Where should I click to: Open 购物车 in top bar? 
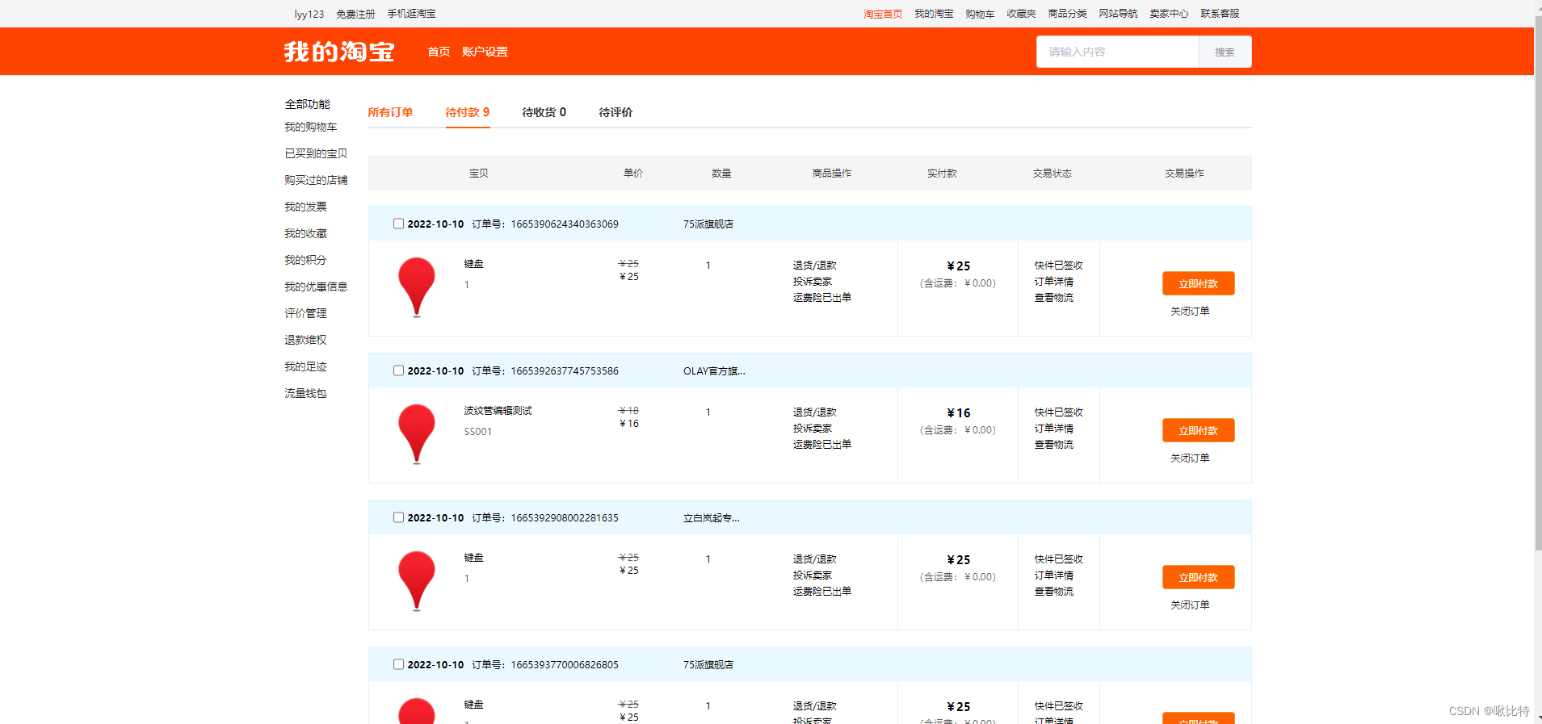[980, 14]
